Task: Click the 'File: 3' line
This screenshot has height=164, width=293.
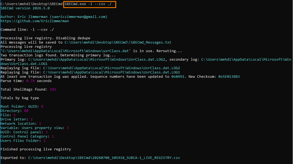Action: click(x=8, y=115)
